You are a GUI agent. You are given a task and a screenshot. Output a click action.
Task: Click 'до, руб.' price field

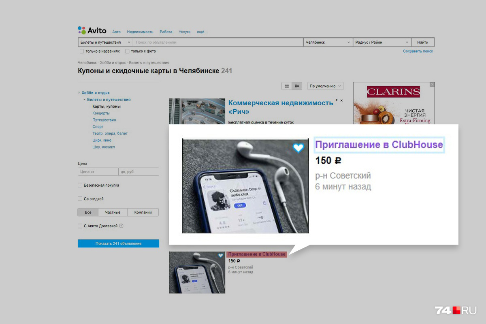click(139, 172)
